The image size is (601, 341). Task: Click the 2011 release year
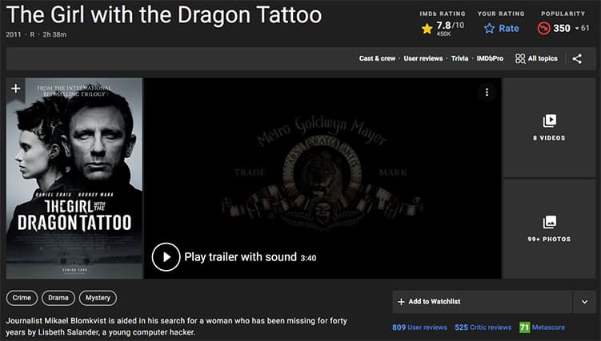click(x=14, y=34)
